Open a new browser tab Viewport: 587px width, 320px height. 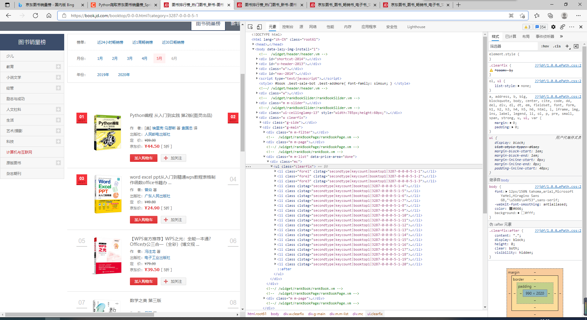pos(458,5)
